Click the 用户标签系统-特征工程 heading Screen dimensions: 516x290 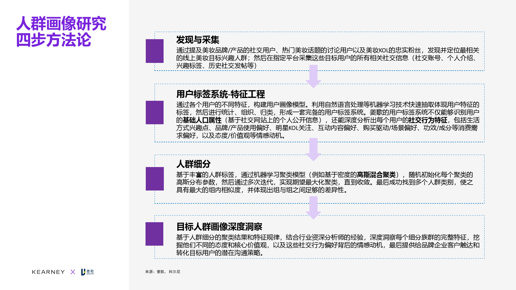point(221,94)
